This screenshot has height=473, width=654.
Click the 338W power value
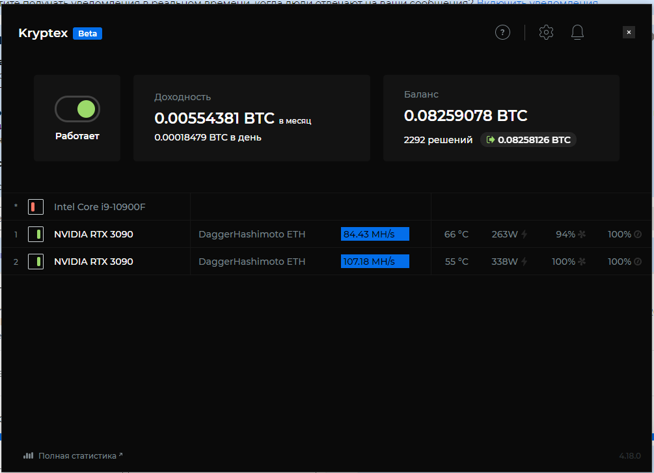[x=504, y=262]
